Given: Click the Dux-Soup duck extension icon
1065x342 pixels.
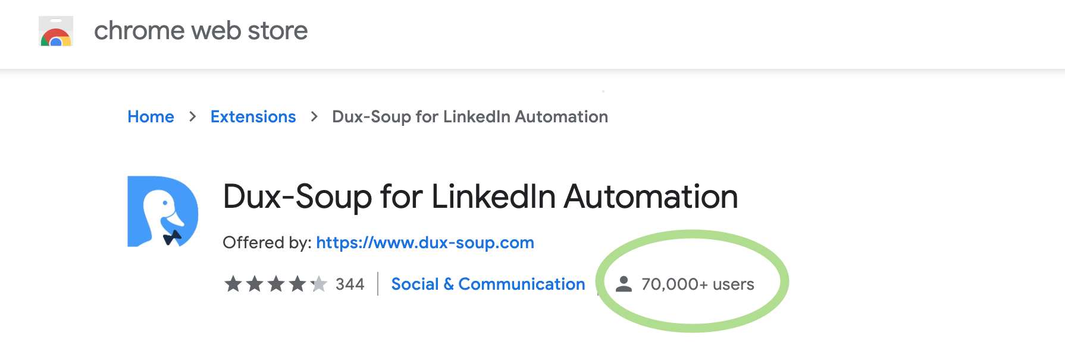Looking at the screenshot, I should pos(163,211).
